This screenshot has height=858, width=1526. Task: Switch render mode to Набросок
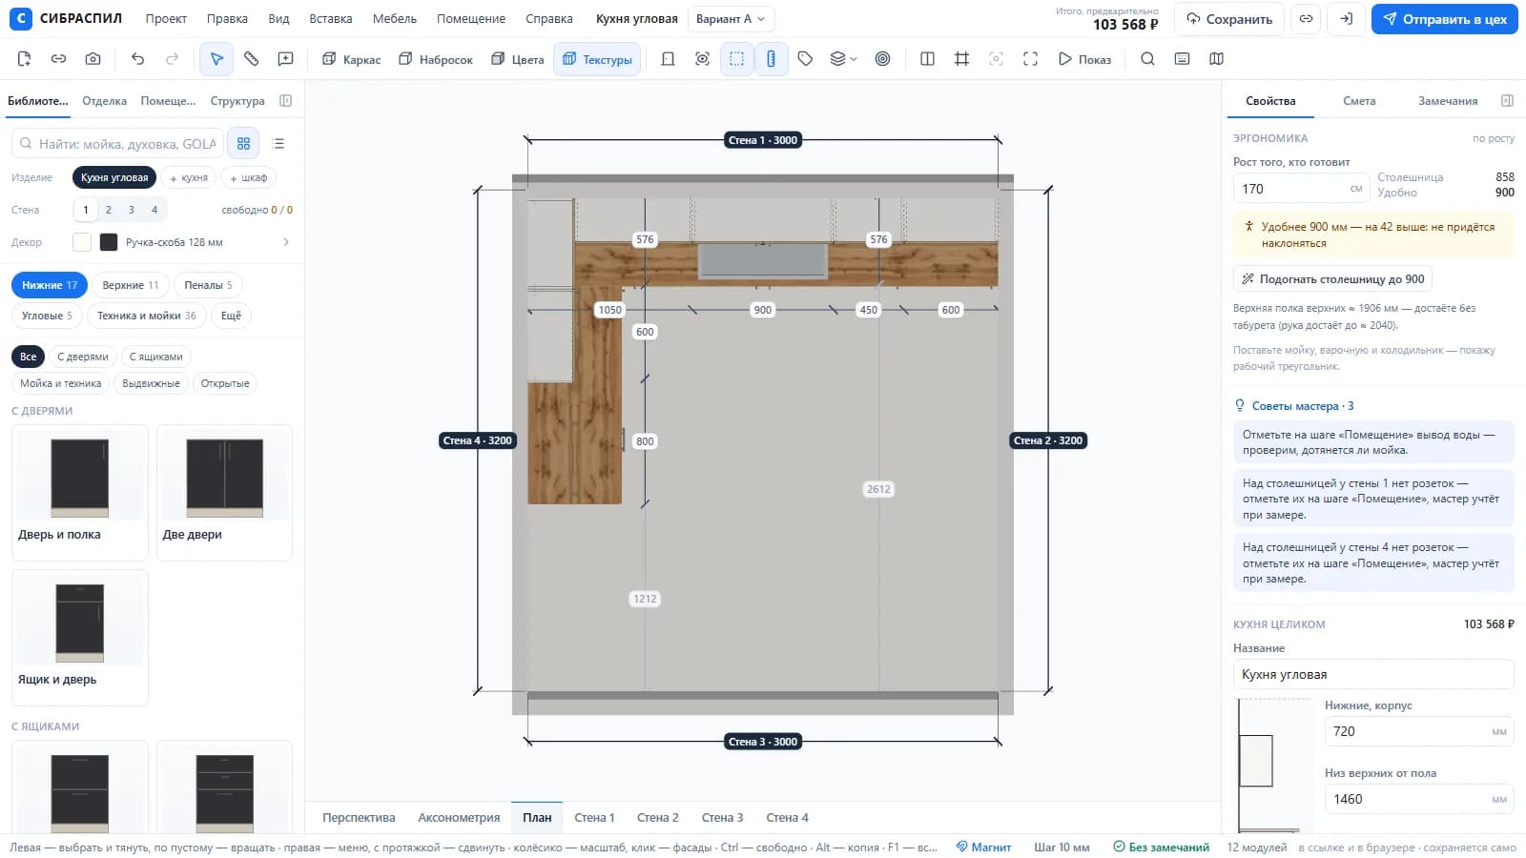coord(436,59)
